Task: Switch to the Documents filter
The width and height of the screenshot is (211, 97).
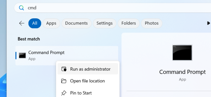Action: pos(76,23)
